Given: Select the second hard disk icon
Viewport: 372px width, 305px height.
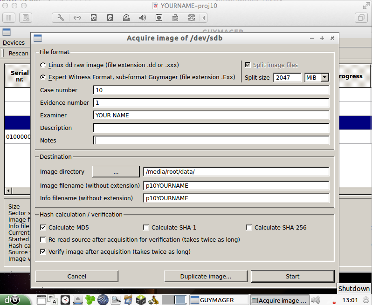Looking at the screenshot, I should (x=110, y=18).
